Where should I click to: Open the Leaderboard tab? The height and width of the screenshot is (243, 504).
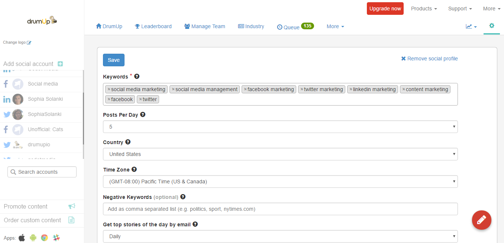(x=153, y=26)
